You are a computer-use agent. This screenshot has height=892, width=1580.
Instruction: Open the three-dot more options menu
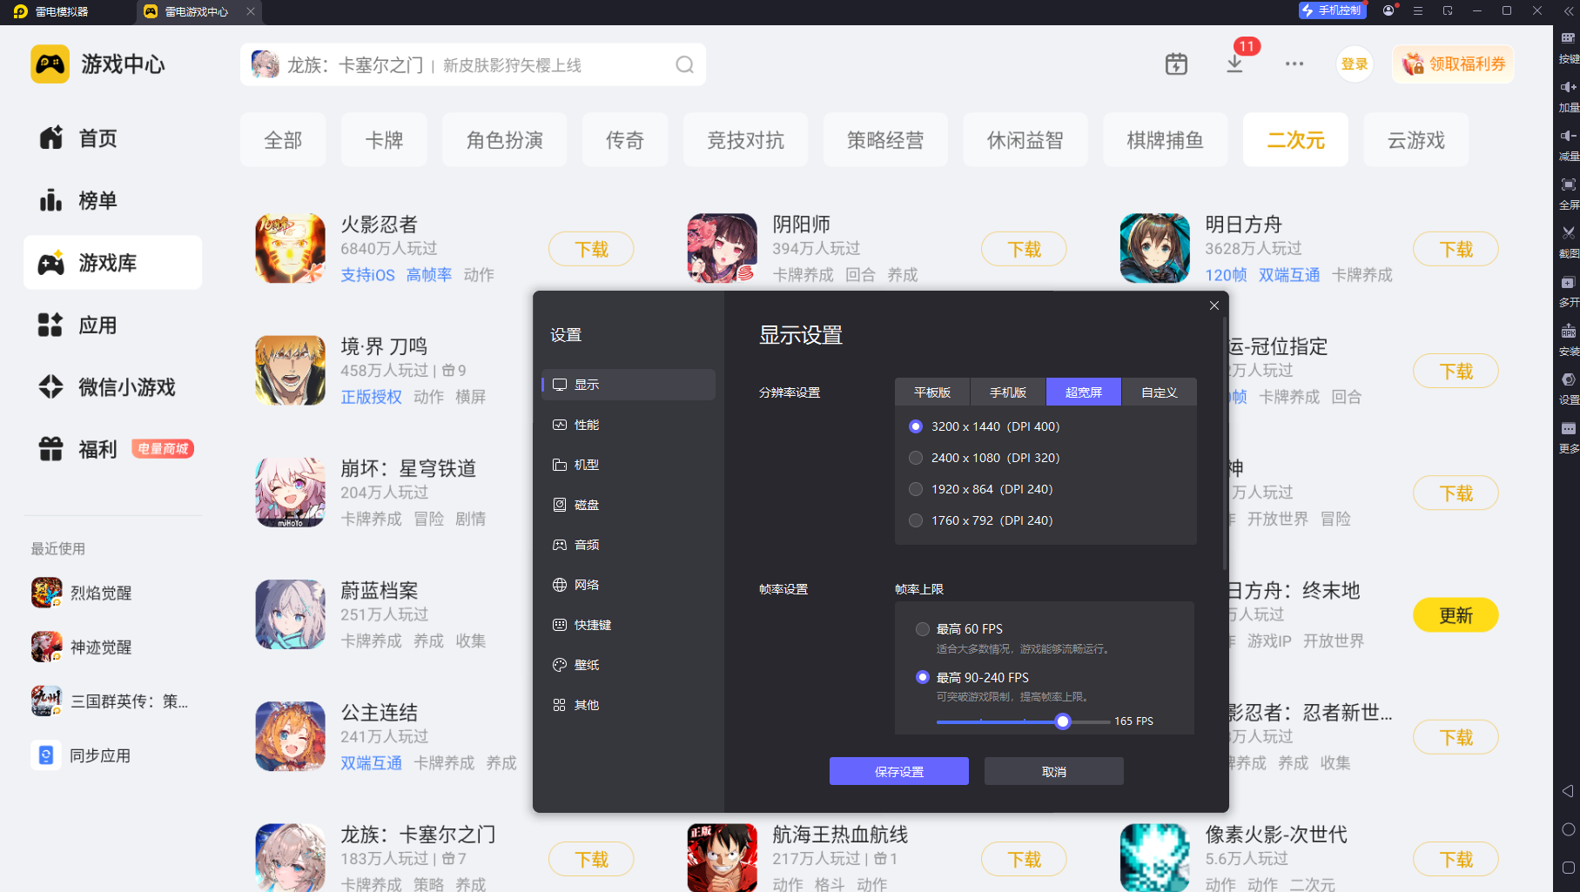point(1294,64)
